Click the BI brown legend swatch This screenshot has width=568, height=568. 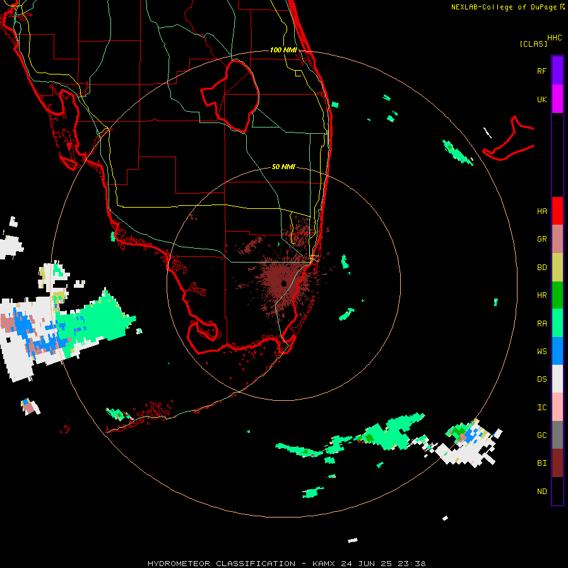tap(557, 463)
